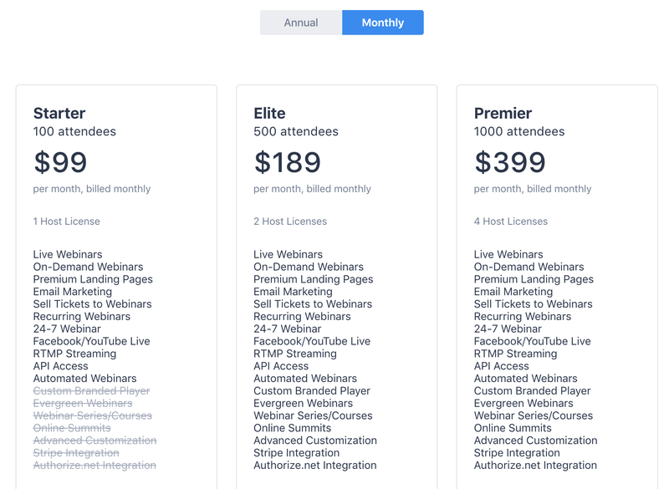Screen dimensions: 669x489
Task: Click Stripe Integration in Elite plan
Action: [x=297, y=453]
